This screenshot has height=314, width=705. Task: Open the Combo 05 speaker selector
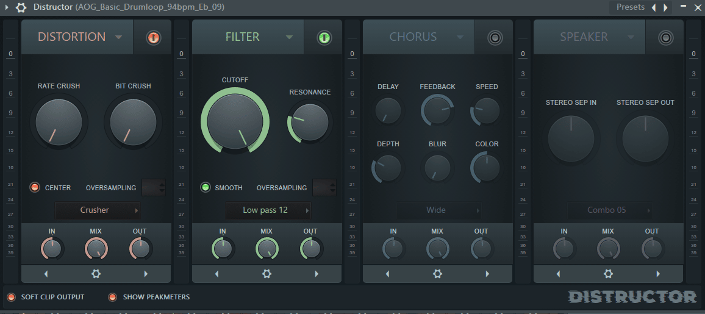tap(610, 210)
